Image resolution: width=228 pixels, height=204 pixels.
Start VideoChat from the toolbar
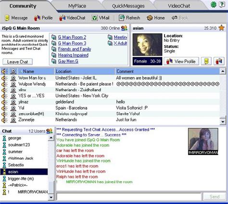[x=62, y=18]
